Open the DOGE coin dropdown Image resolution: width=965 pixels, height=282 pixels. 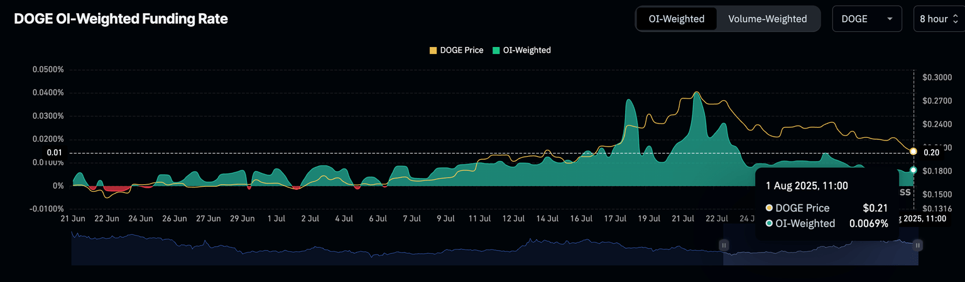(867, 19)
